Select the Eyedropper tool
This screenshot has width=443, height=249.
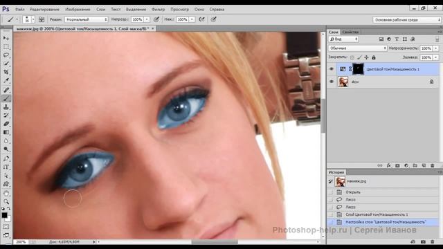coord(6,81)
